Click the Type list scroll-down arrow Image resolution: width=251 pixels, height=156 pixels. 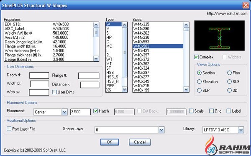click(124, 89)
